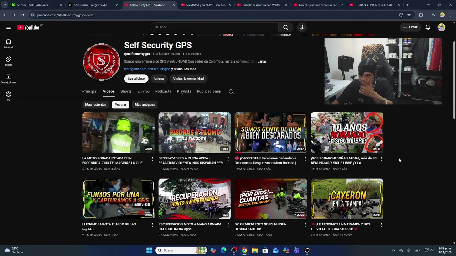Click the install app icon in address bar
Screen dimensions: 456x256
pos(401,15)
